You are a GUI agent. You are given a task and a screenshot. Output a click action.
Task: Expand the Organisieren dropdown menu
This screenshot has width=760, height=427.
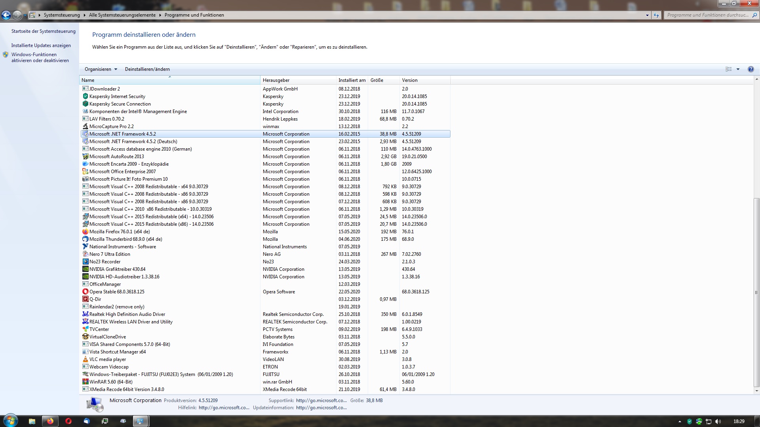pyautogui.click(x=101, y=69)
